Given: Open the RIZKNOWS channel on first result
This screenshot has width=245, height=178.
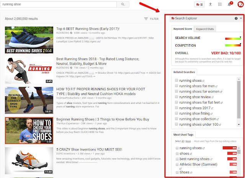Looking at the screenshot, I should (63, 33).
